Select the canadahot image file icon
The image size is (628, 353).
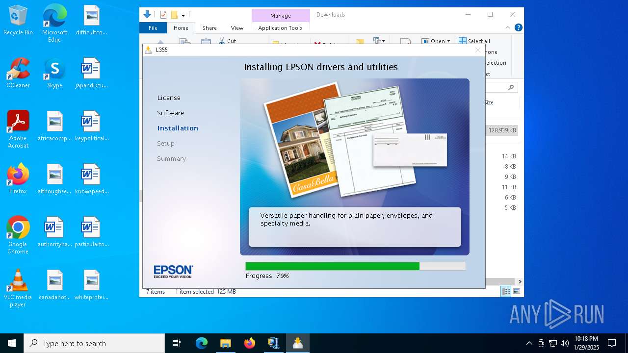coord(54,285)
